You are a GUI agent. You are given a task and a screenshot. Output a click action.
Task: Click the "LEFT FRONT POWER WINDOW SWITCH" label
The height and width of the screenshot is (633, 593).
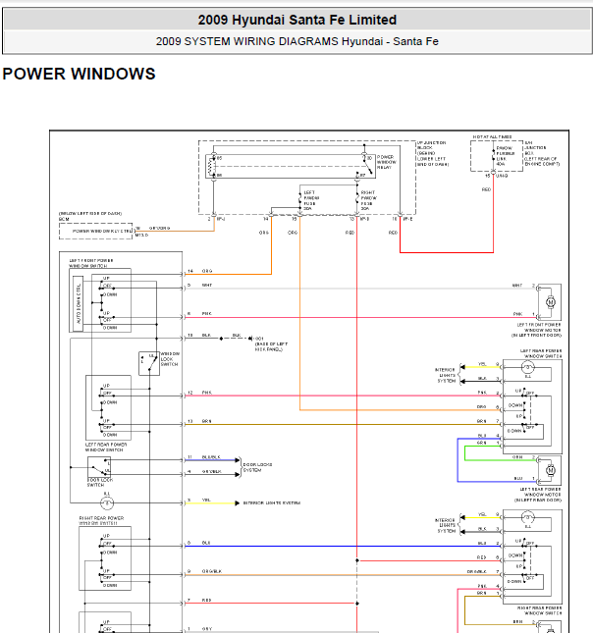click(x=91, y=263)
